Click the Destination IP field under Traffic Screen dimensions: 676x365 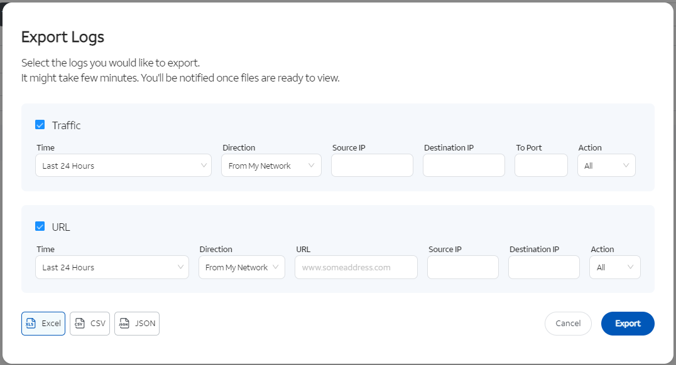pyautogui.click(x=463, y=165)
